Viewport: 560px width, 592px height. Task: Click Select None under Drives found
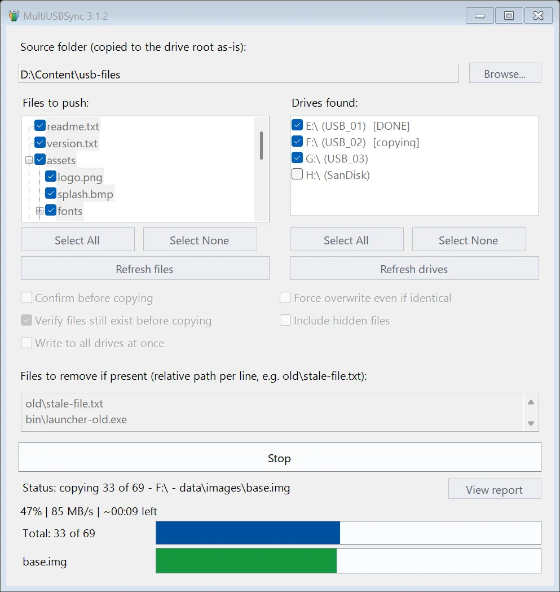[x=469, y=240]
